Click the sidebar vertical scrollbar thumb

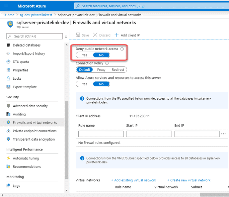[x=67, y=140]
